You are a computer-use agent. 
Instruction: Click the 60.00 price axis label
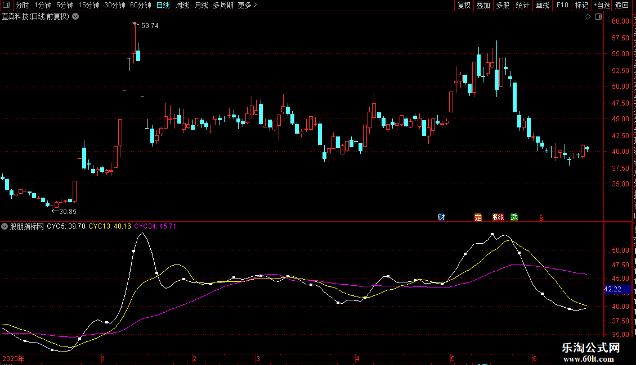coord(620,21)
